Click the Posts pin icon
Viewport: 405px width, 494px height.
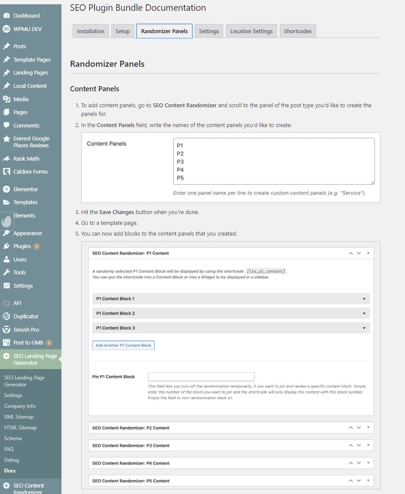(x=6, y=46)
